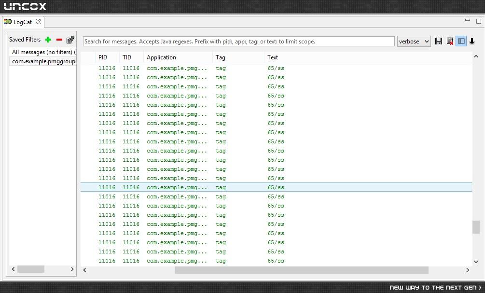Viewport: 485px width, 293px height.
Task: Add a new saved filter with green plus
Action: [x=48, y=40]
